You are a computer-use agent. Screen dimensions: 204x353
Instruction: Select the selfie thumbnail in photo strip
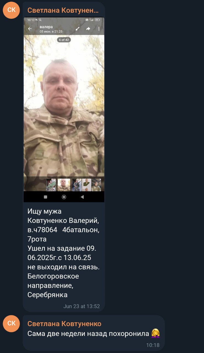64,185
